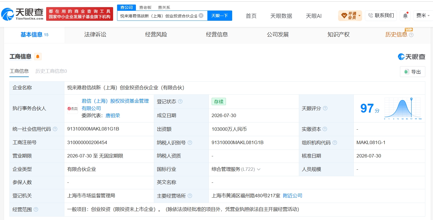Expand the 费米 user menu

click(423, 16)
